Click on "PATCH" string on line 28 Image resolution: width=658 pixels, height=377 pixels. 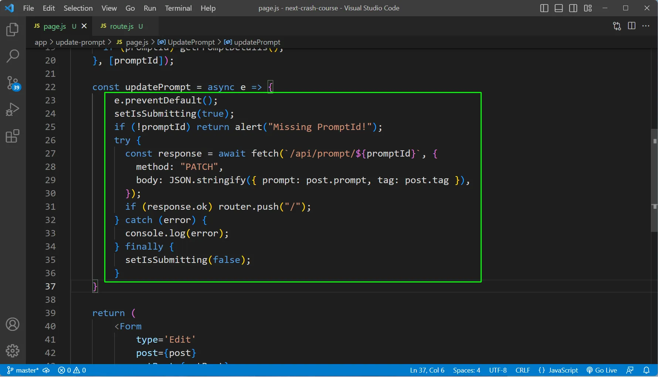(x=199, y=167)
